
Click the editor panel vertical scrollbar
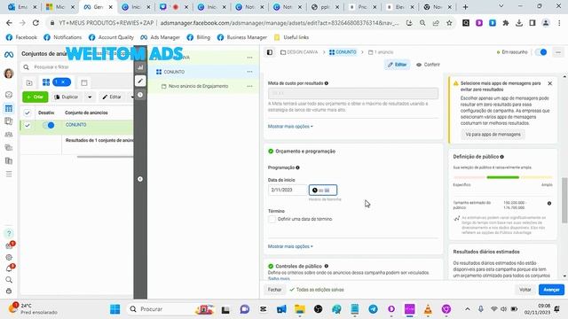pos(564,200)
